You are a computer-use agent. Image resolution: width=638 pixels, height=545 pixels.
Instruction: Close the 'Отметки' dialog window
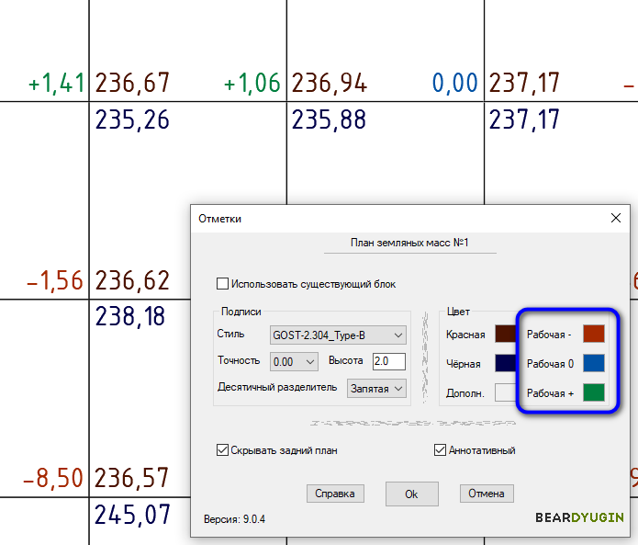coord(615,218)
